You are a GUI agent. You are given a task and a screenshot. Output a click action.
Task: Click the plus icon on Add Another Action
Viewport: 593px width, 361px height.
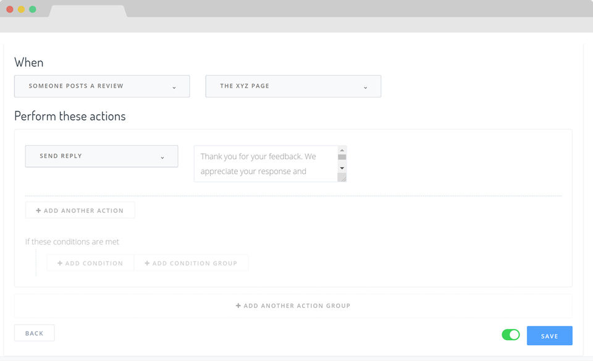[x=38, y=210]
